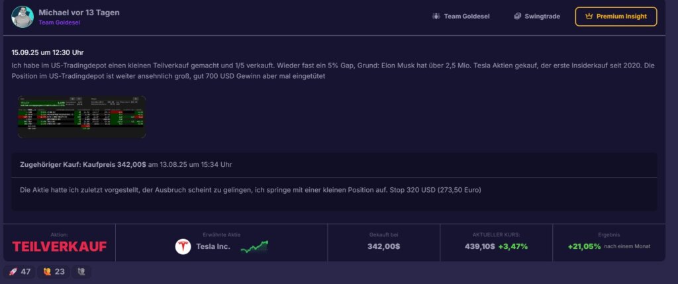Select the Team Goldesel tag
Screen dimensions: 678x284
coord(461,17)
